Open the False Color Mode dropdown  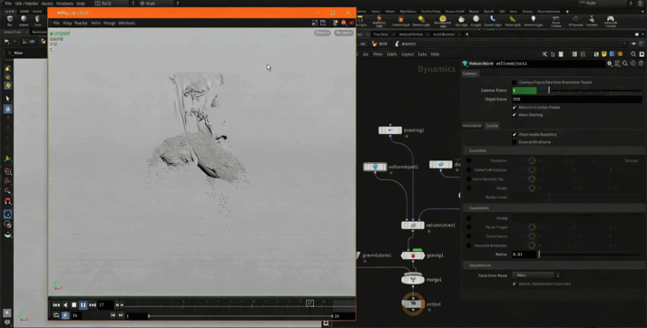tap(536, 275)
